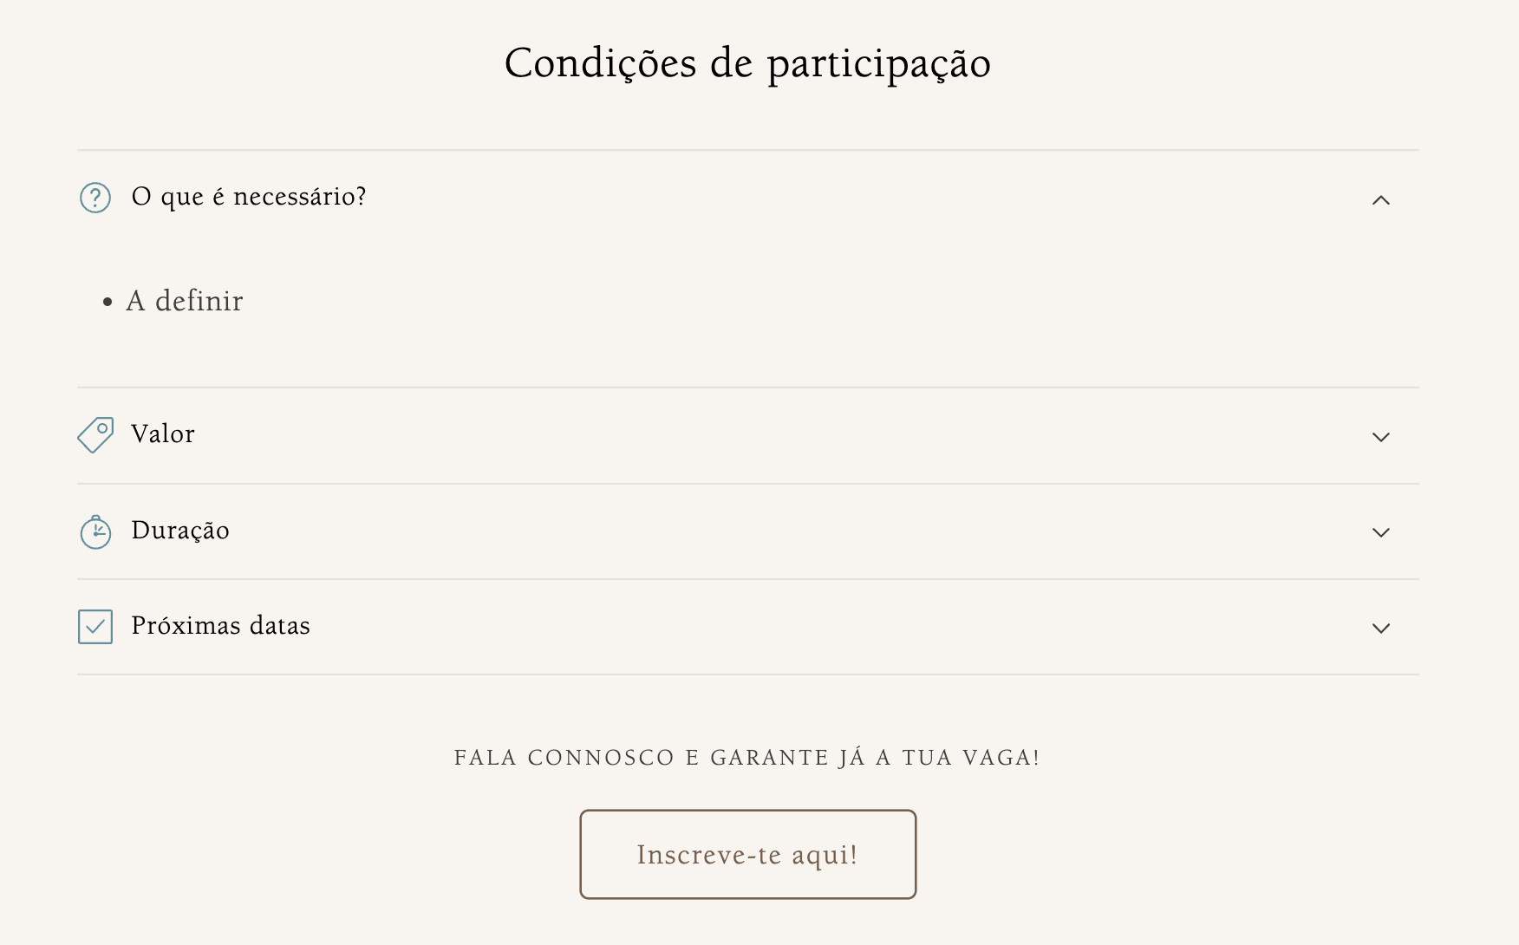Viewport: 1519px width, 945px height.
Task: Open Próximas datas via its chevron arrow
Action: pos(1381,628)
